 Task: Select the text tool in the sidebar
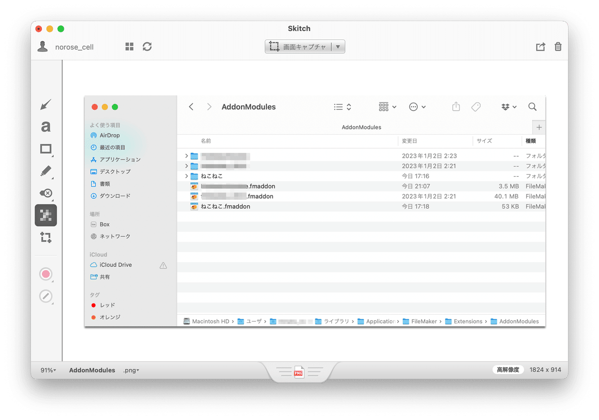click(45, 126)
